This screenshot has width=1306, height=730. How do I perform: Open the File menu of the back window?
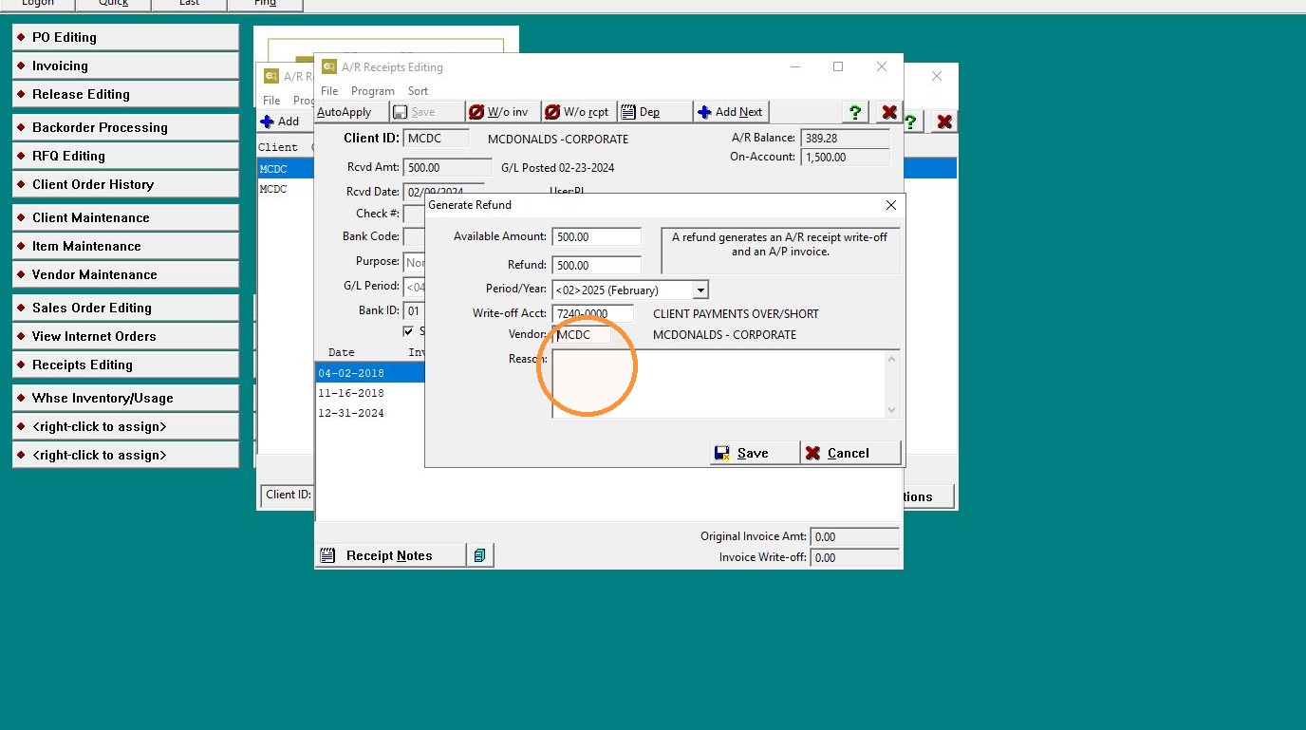coord(271,100)
